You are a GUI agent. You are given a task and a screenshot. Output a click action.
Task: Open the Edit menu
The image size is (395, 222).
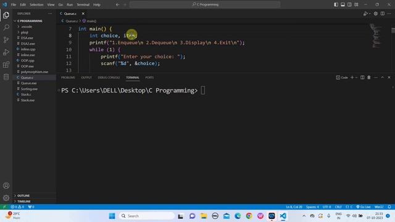(x=23, y=4)
